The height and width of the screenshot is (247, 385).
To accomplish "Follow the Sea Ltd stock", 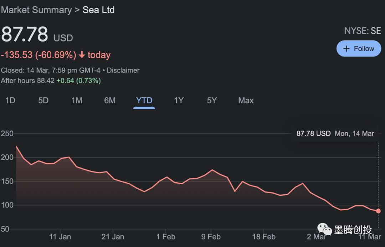I will pos(359,48).
